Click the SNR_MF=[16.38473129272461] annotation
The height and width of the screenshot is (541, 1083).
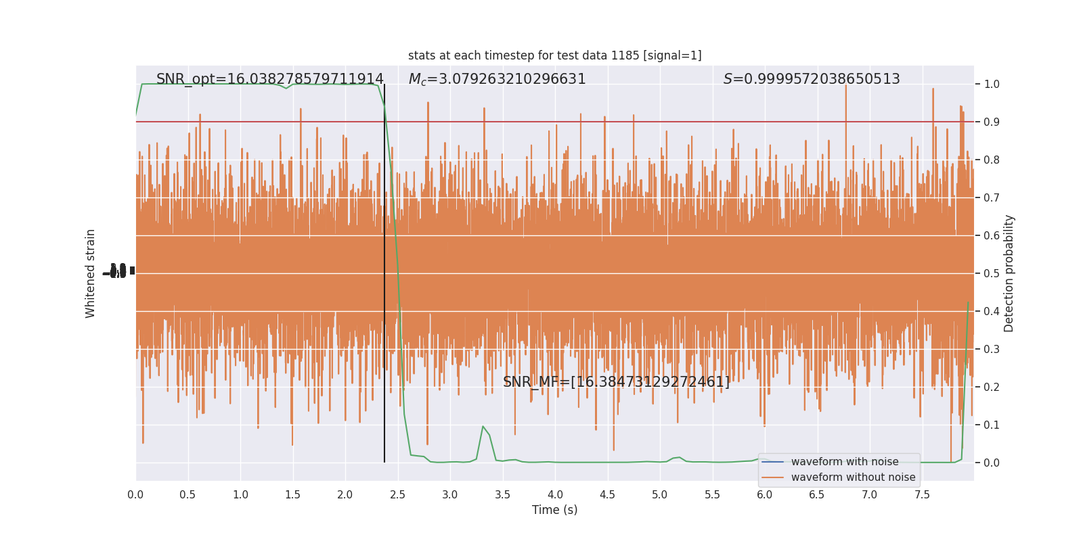617,382
